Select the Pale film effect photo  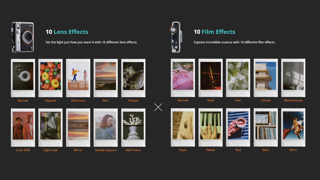238,78
